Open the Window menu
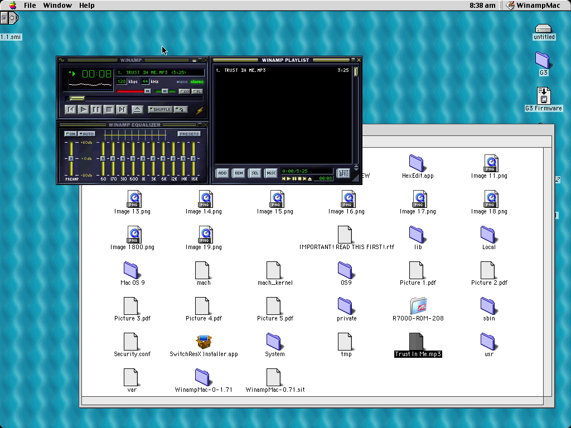Image resolution: width=571 pixels, height=428 pixels. (57, 5)
